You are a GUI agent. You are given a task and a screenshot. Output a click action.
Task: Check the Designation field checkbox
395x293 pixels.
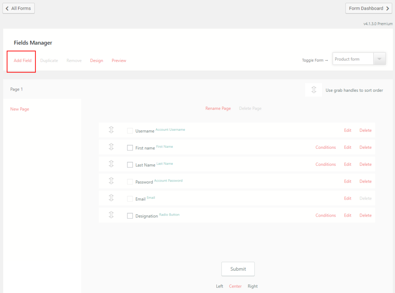pyautogui.click(x=130, y=216)
